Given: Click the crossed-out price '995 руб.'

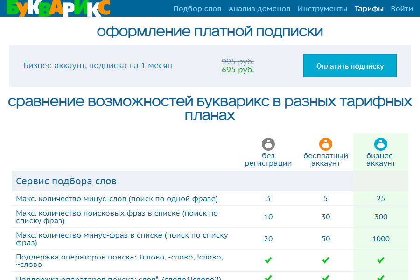Looking at the screenshot, I should click(x=238, y=62).
